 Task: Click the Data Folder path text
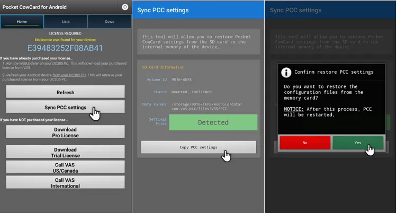(207, 106)
